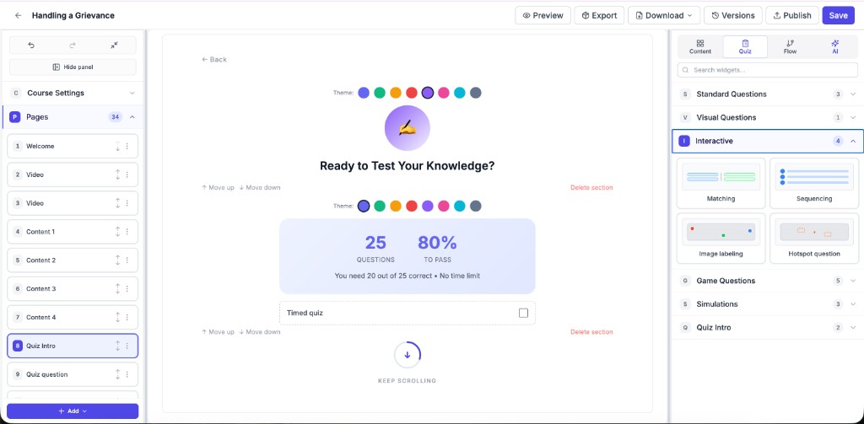This screenshot has height=424, width=864.
Task: Pick the green theme color in the top row
Action: point(380,93)
